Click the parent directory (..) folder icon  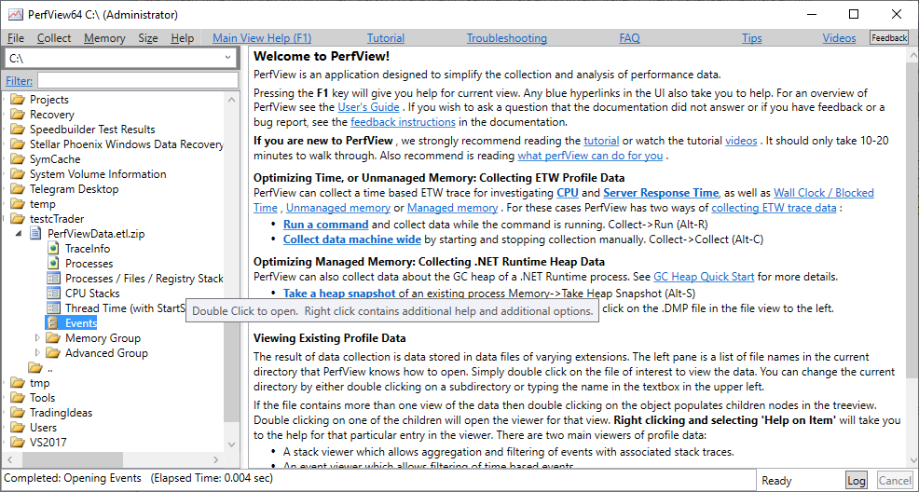[x=35, y=368]
